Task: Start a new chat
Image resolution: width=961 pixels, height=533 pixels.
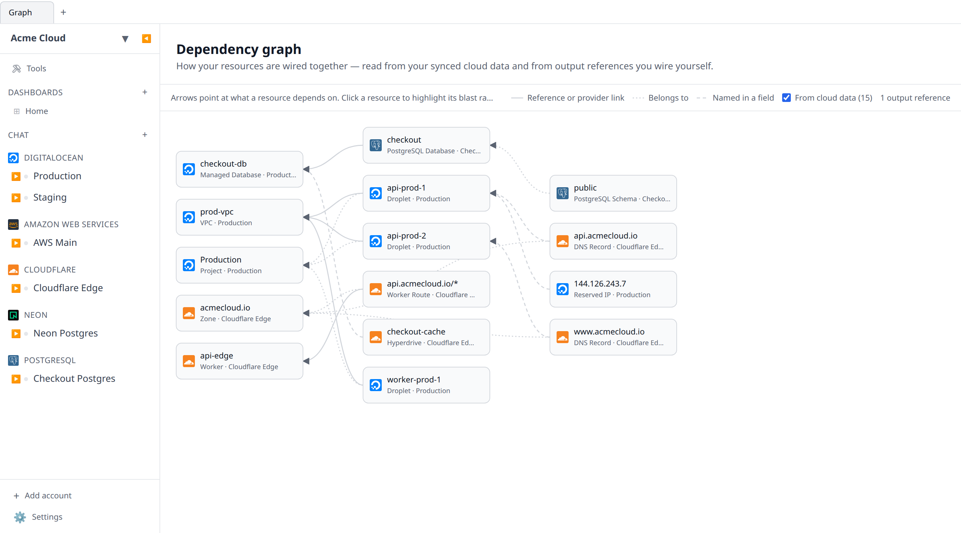Action: pyautogui.click(x=145, y=135)
